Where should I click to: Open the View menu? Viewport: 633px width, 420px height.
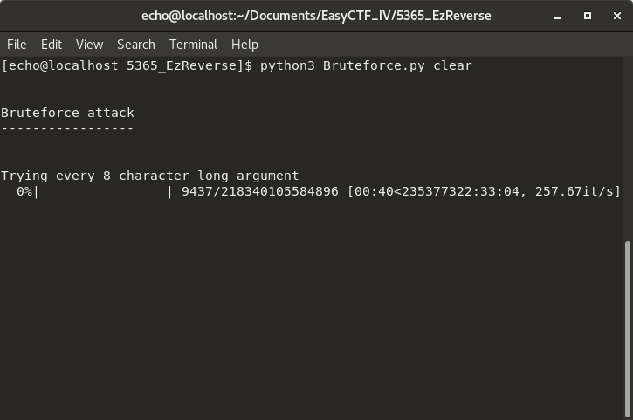tap(89, 45)
